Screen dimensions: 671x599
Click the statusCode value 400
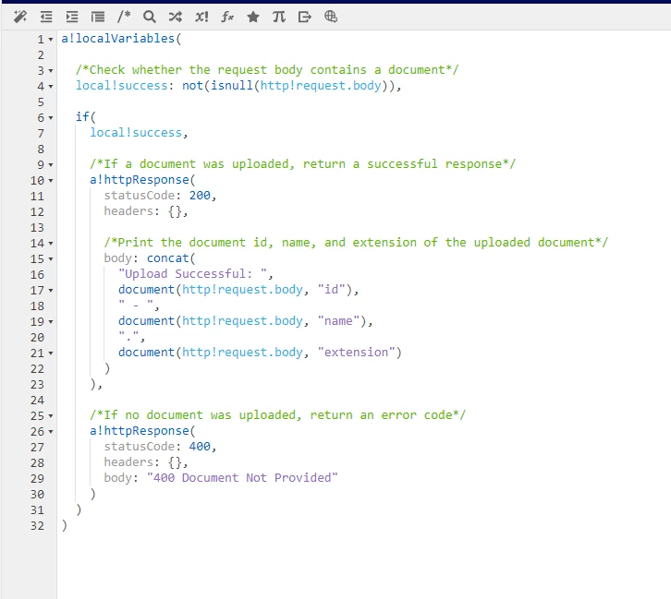coord(200,447)
